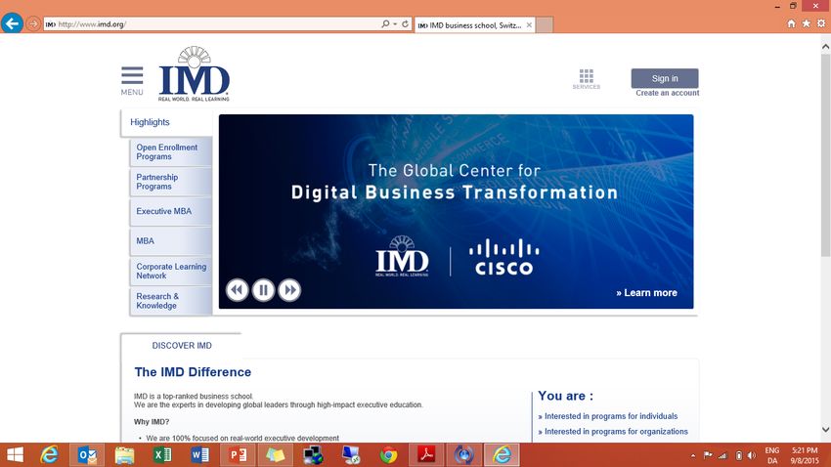Open browser Tools gear icon
831x467 pixels.
[821, 23]
